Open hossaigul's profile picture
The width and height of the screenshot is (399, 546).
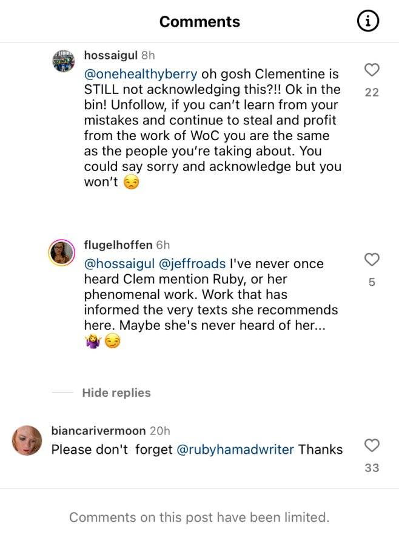tap(63, 61)
